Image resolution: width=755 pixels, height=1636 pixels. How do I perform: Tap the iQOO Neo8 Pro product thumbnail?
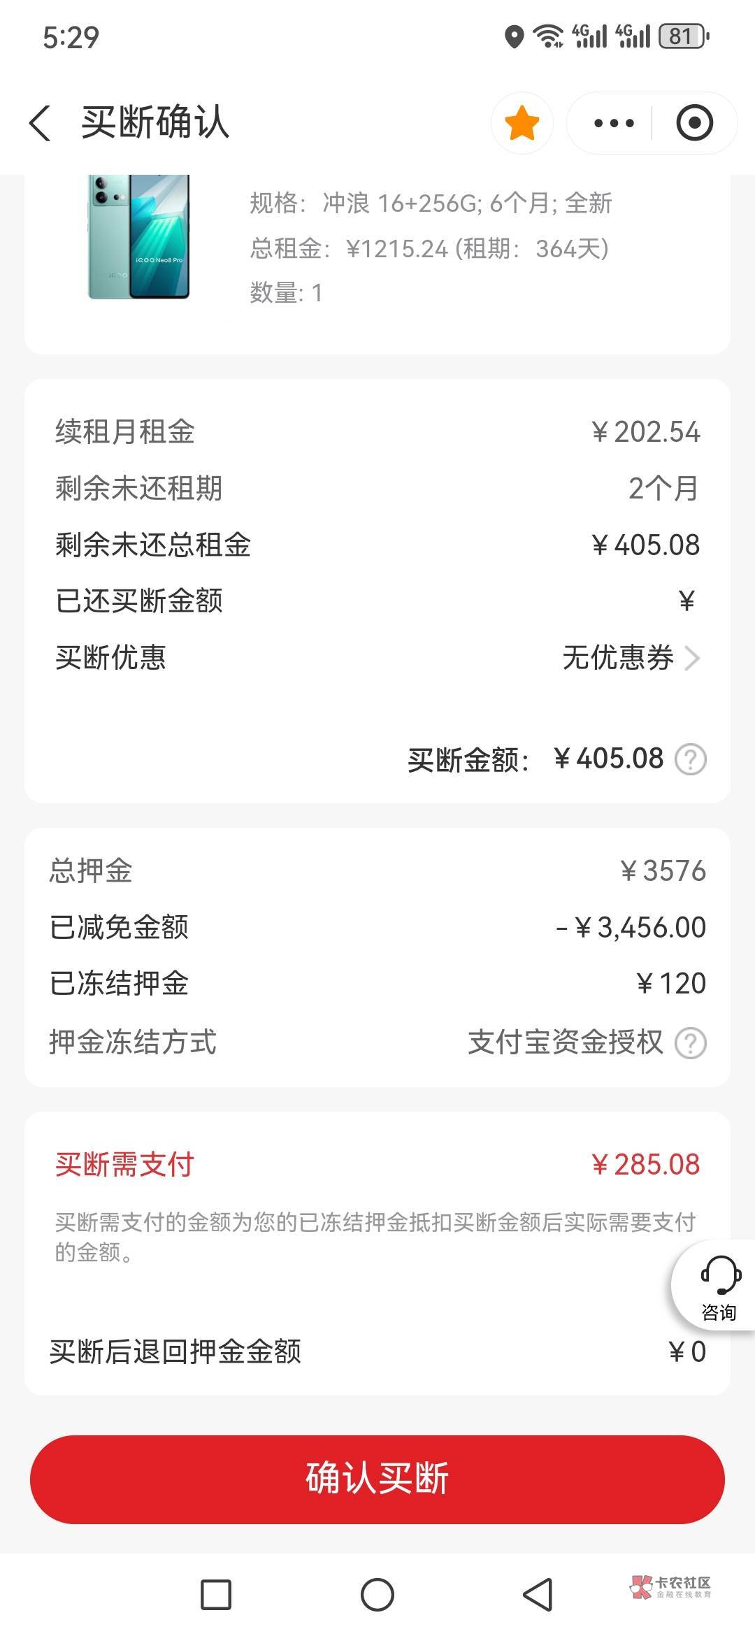pos(138,238)
